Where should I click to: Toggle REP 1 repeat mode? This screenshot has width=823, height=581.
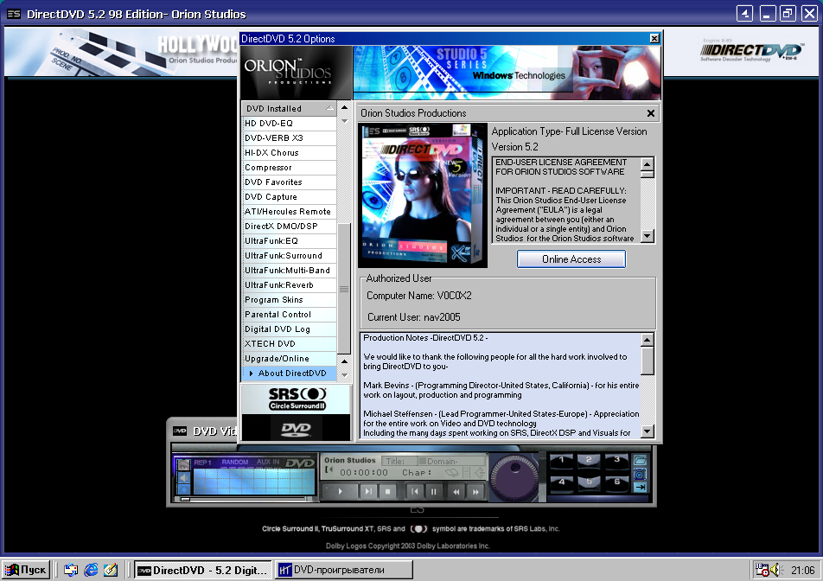(x=203, y=463)
